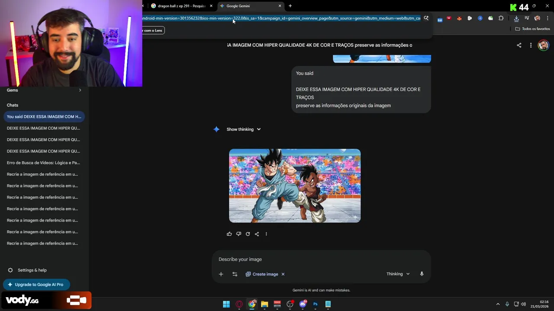Open Windows Start menu
Screen dimensions: 554x311
tap(226, 304)
